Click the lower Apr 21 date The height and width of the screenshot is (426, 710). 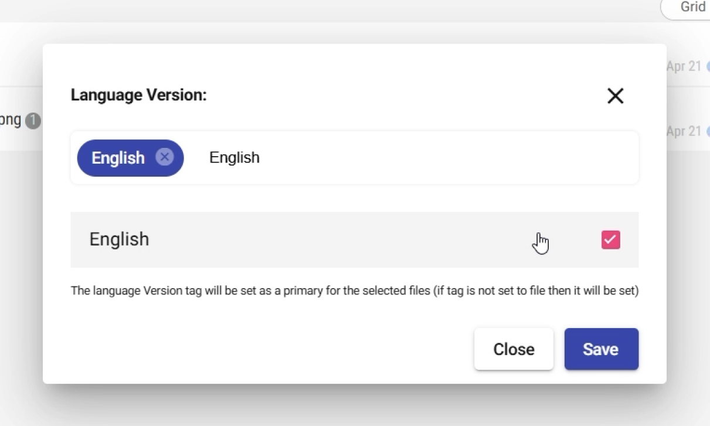(684, 131)
